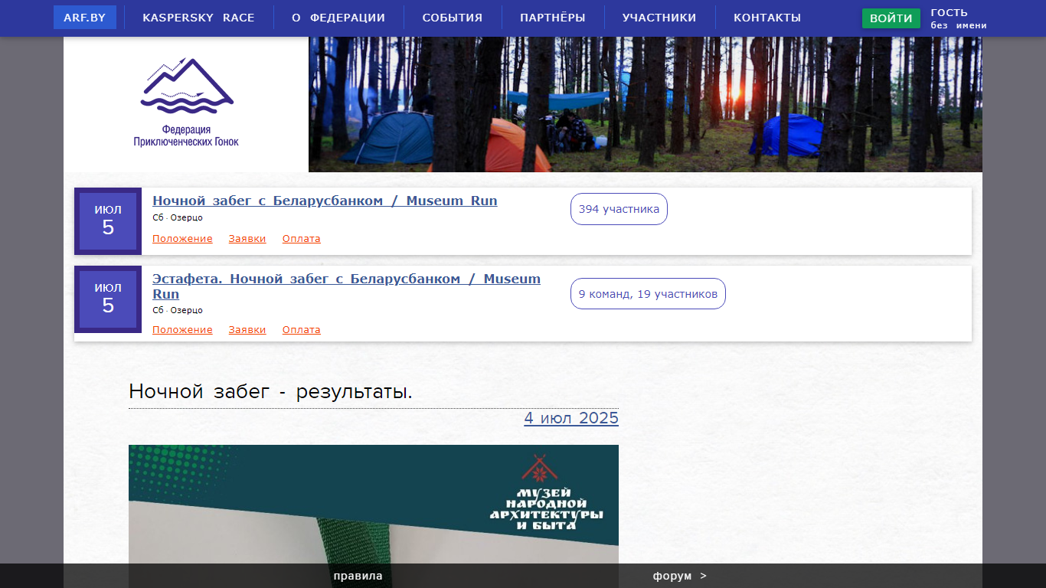Image resolution: width=1046 pixels, height=588 pixels.
Task: Click the 9 команд, 19 участников badge
Action: 648,294
